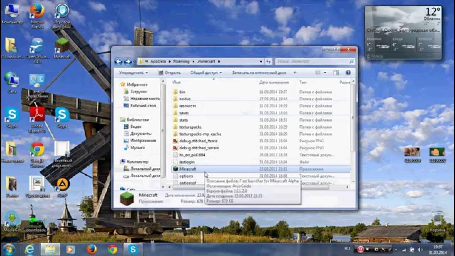The height and width of the screenshot is (256, 455).
Task: Click the weather gadget
Action: [x=403, y=32]
